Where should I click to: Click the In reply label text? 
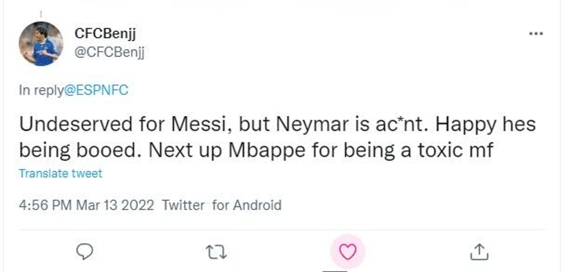pyautogui.click(x=41, y=90)
